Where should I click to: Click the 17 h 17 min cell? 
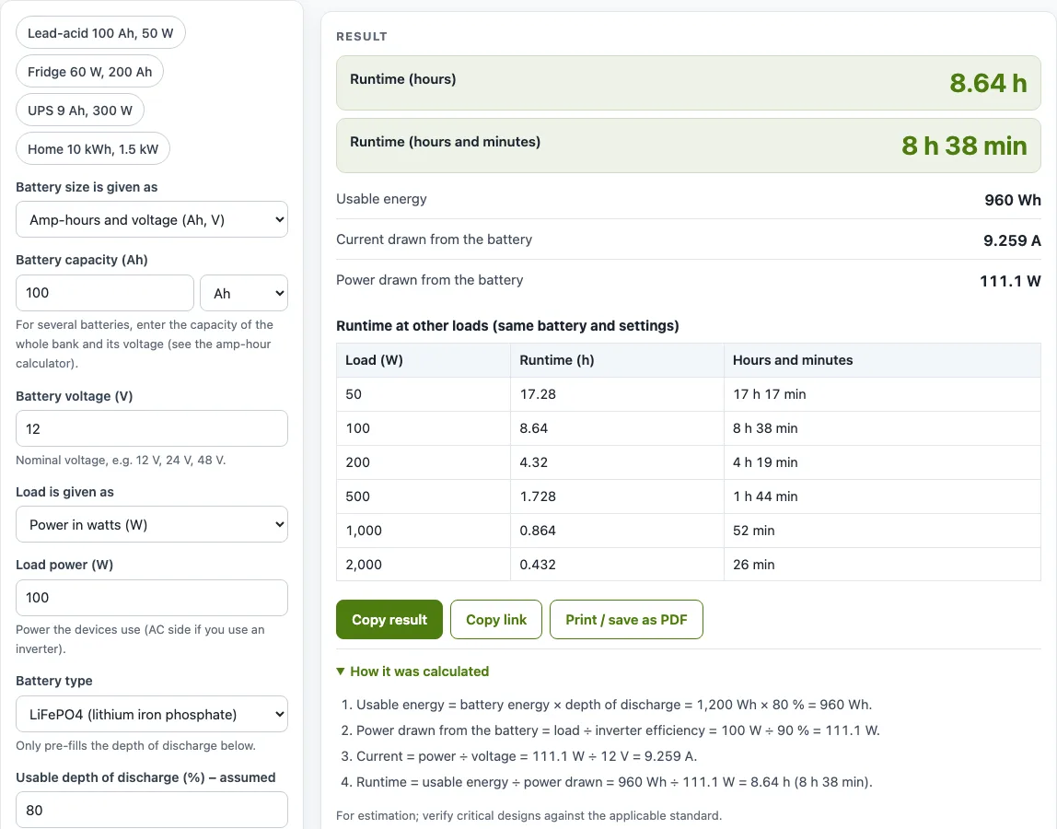(x=882, y=394)
